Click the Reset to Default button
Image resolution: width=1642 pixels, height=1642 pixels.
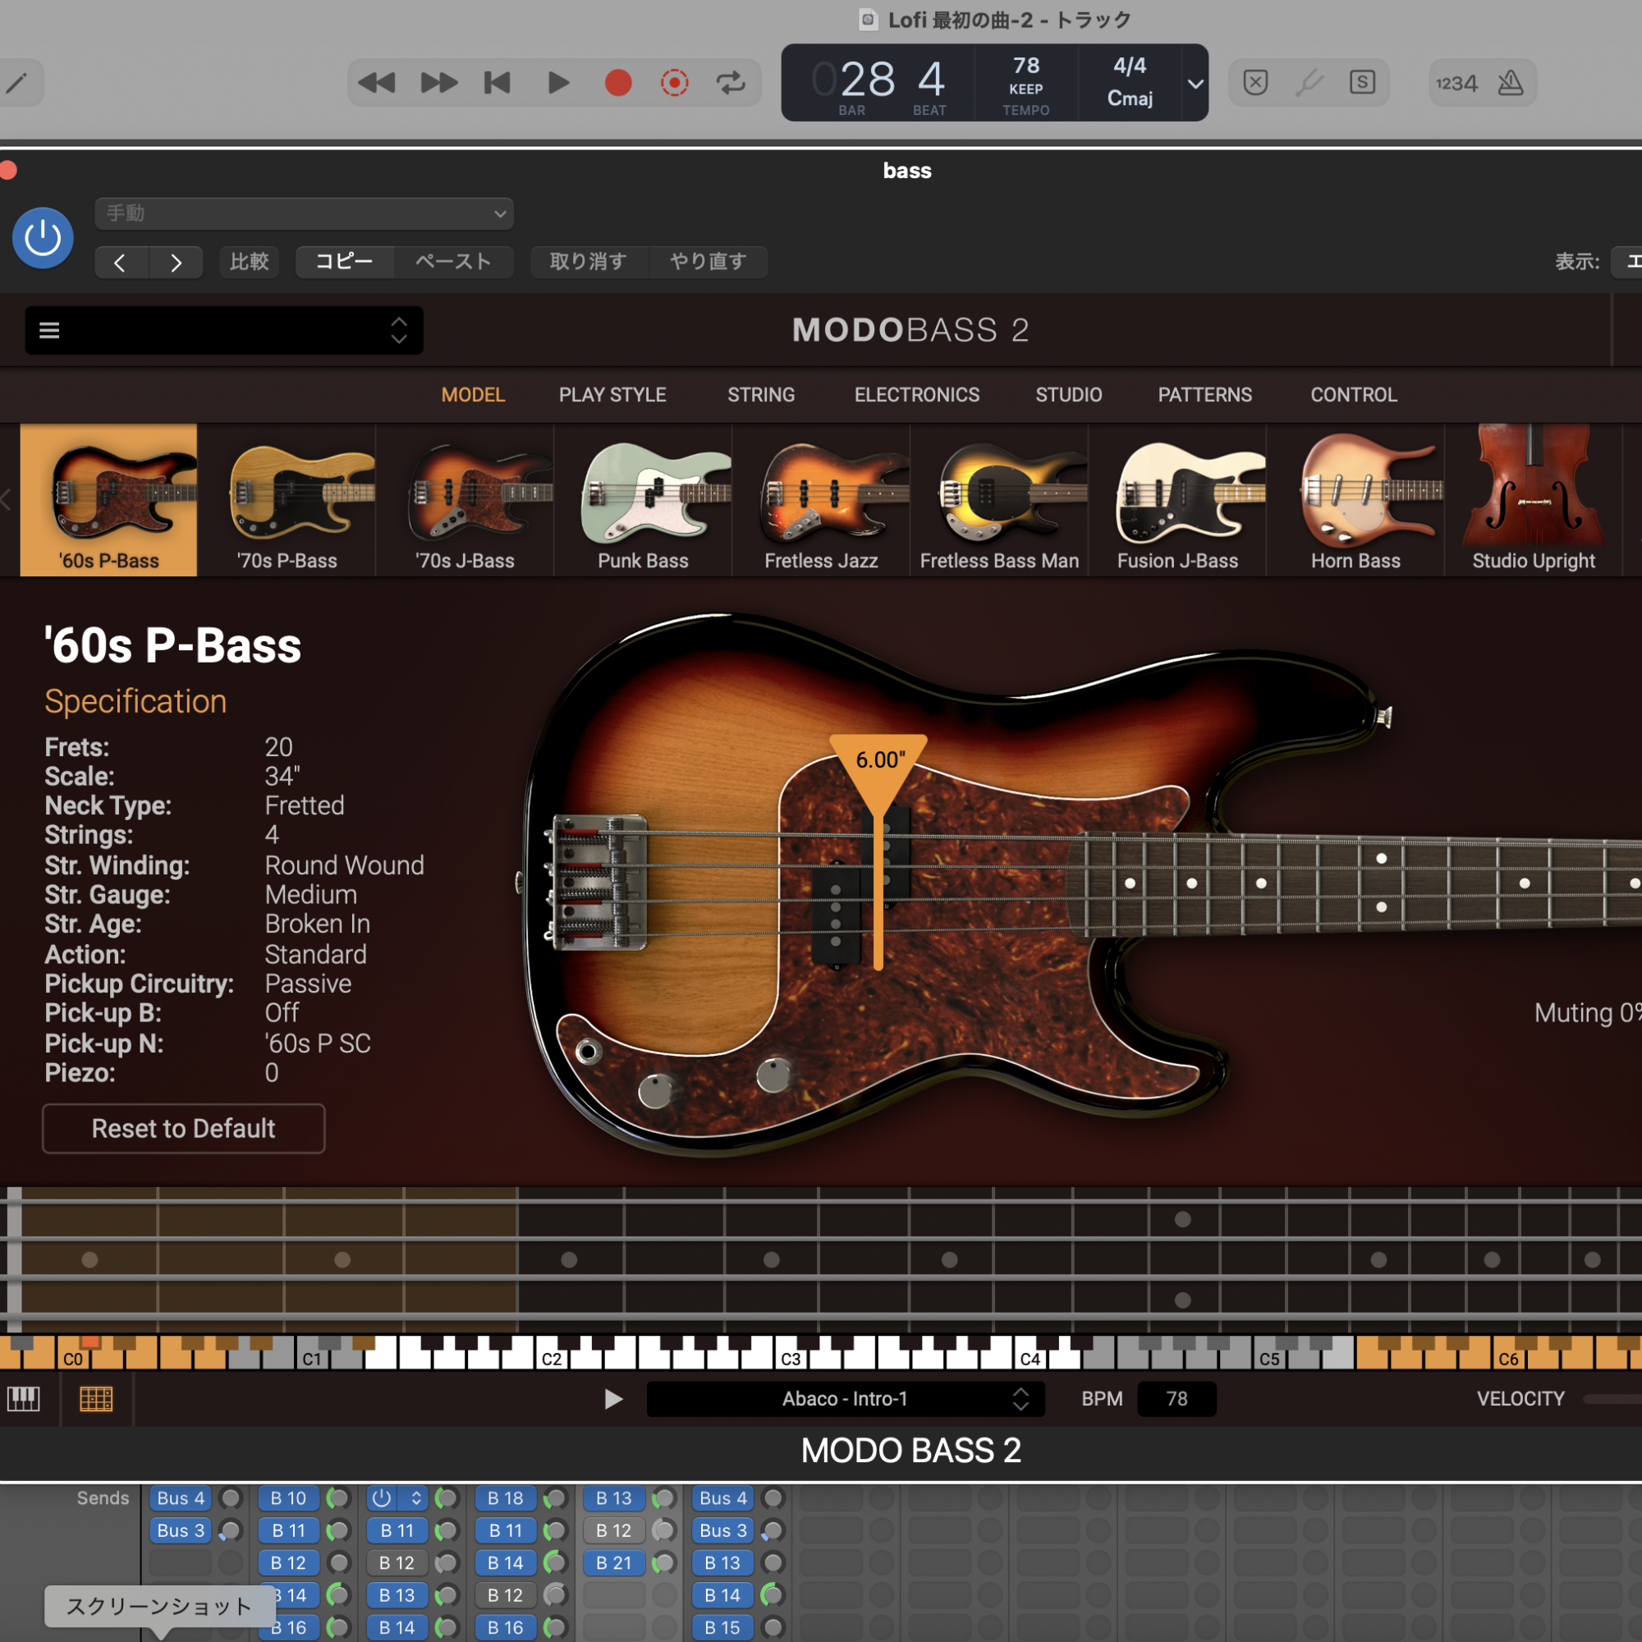[184, 1129]
